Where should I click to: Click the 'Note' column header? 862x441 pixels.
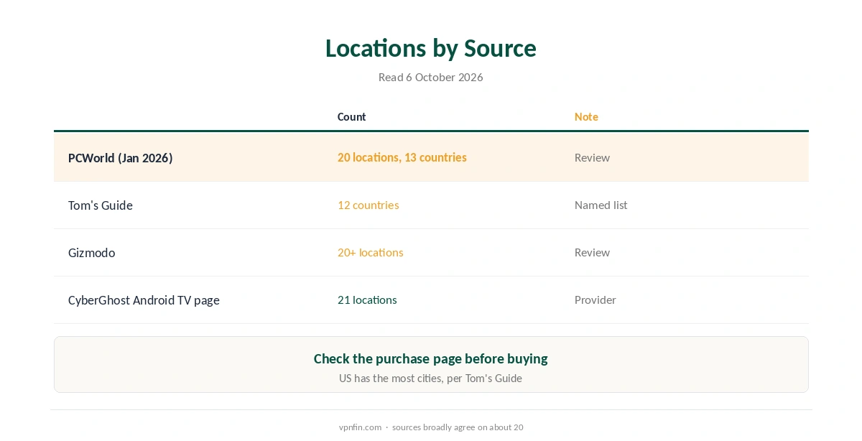tap(586, 116)
